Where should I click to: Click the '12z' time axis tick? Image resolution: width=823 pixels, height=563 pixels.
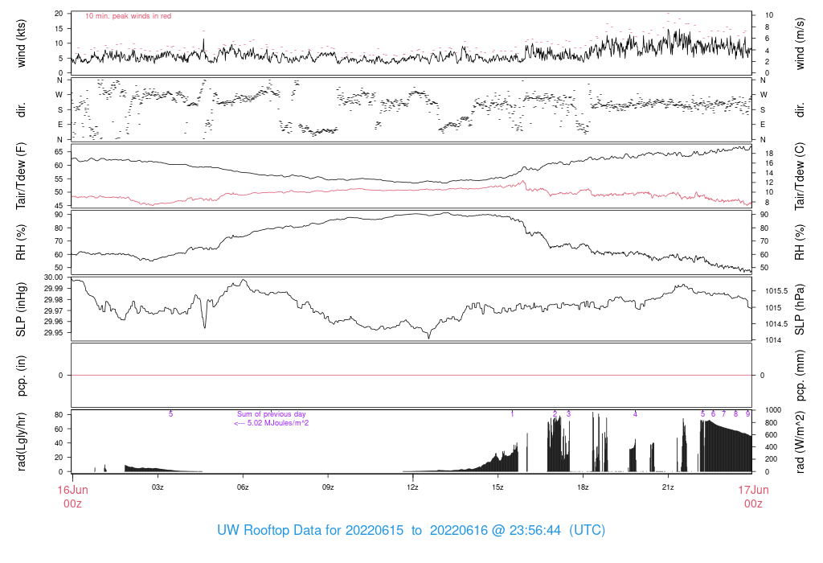[x=412, y=487]
